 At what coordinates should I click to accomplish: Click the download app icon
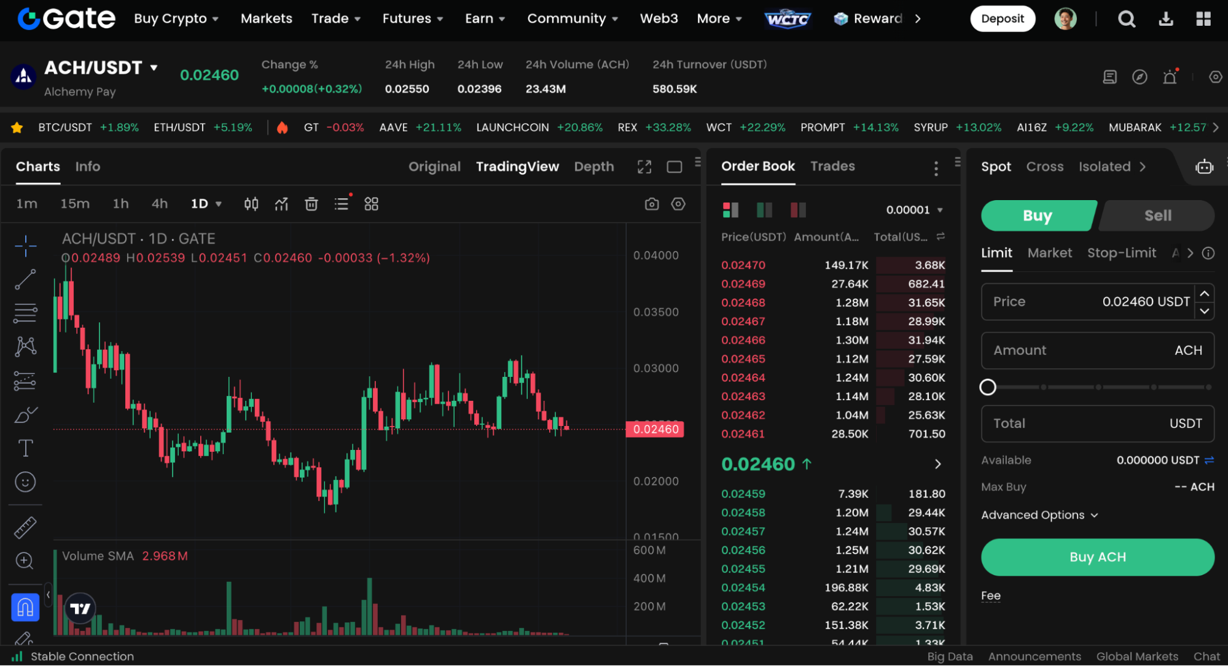click(x=1165, y=19)
